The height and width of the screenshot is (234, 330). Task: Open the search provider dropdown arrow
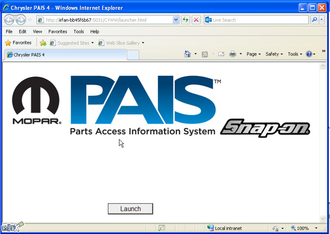pyautogui.click(x=322, y=20)
